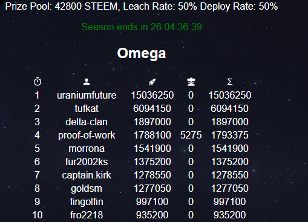Click the Omega leaderboard heading
Image resolution: width=308 pixels, height=222 pixels.
[142, 53]
